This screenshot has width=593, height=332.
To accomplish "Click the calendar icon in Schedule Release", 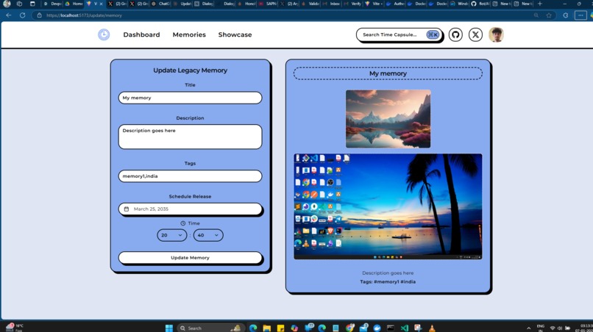I will [127, 209].
